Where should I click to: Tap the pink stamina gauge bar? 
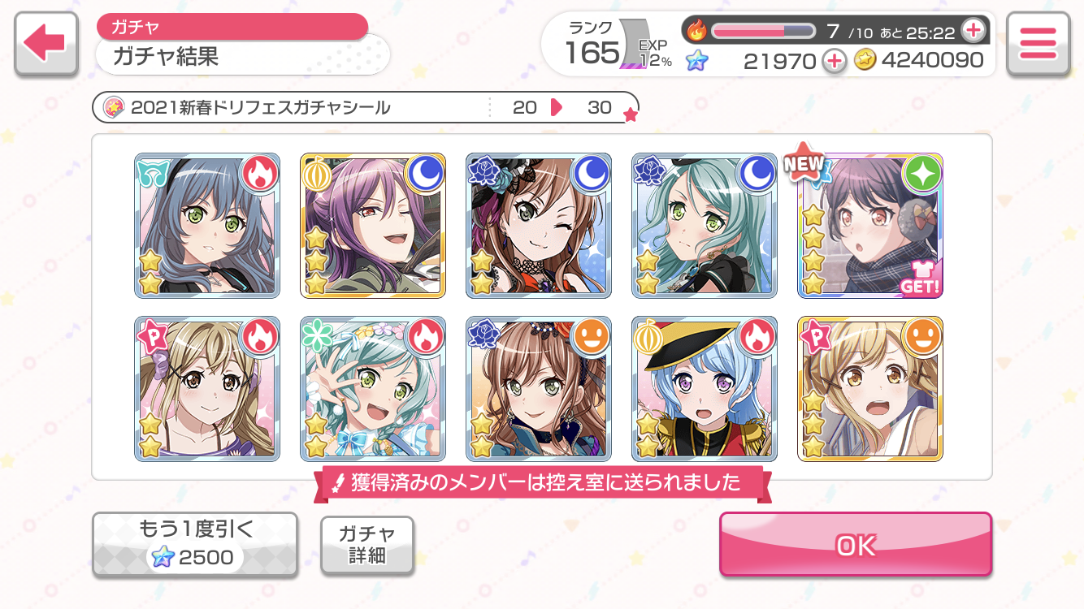pos(763,31)
